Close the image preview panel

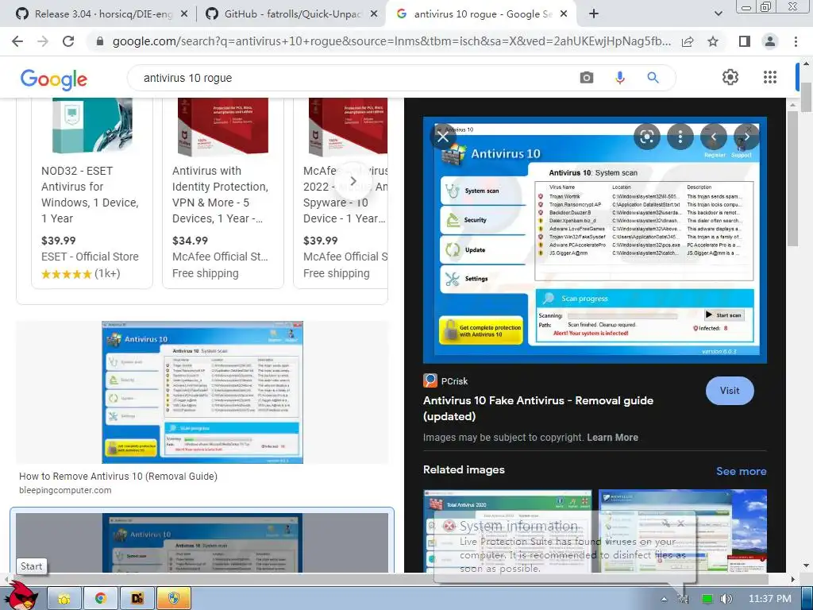pyautogui.click(x=443, y=137)
